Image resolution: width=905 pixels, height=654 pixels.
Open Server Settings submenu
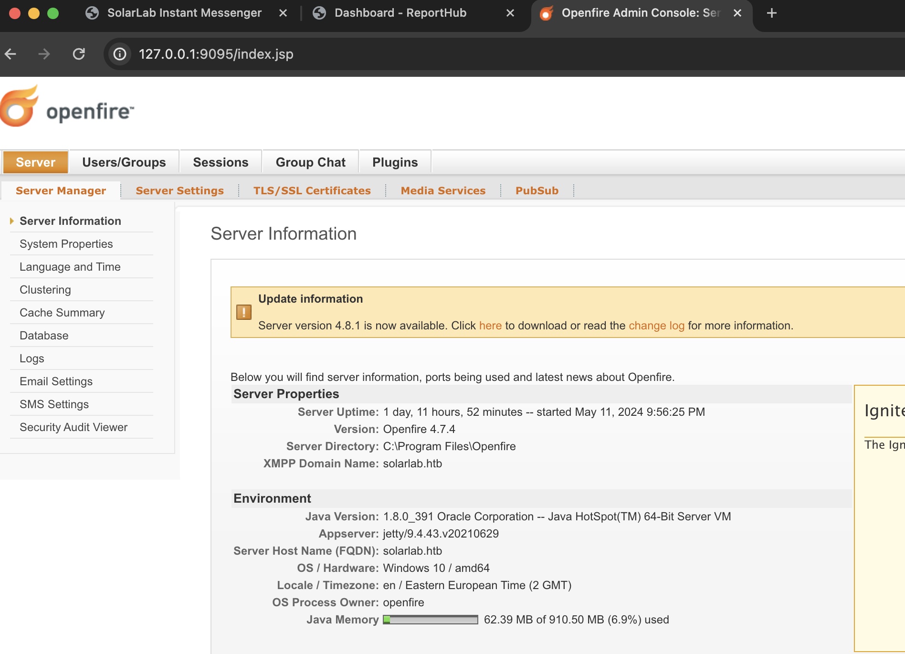tap(179, 190)
